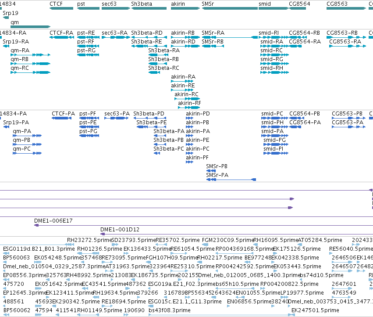The image size is (373, 317).
Task: Click the CG8563 gene label
Action: [x=337, y=4]
